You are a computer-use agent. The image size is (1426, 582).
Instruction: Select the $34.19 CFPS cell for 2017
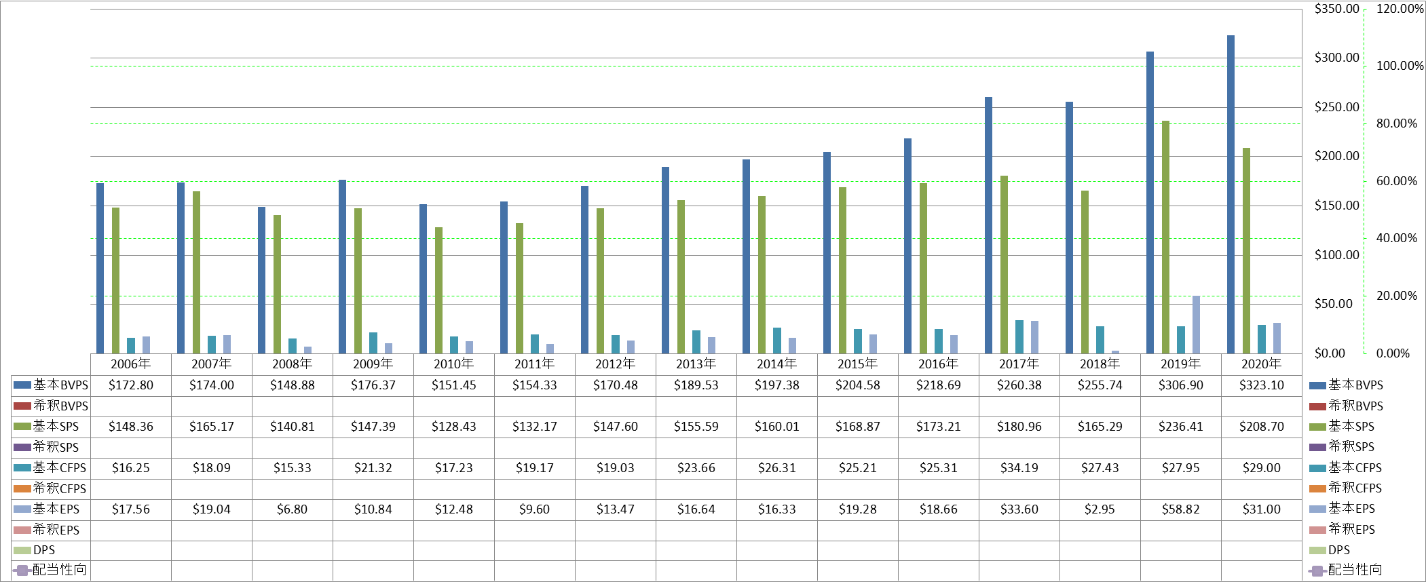1019,468
